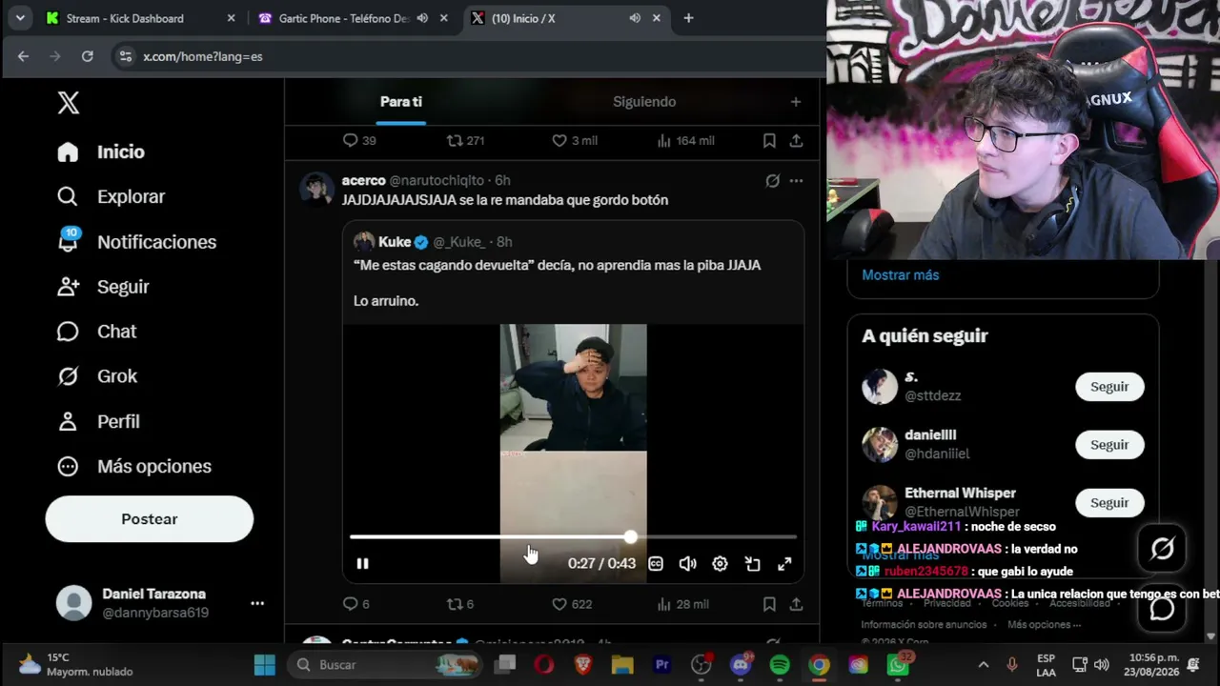Bookmark acerco's post
The width and height of the screenshot is (1220, 686).
769,604
